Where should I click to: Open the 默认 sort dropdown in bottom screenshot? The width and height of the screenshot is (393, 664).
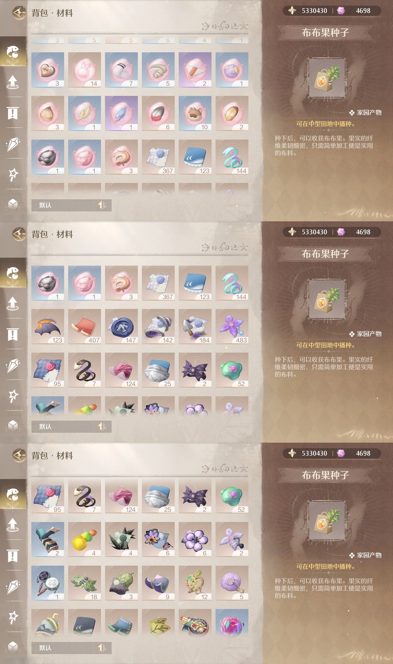click(x=63, y=648)
